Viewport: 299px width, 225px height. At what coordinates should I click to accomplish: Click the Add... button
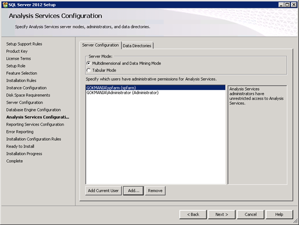click(x=133, y=191)
